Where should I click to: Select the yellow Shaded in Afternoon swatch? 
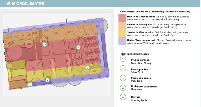click(122, 33)
